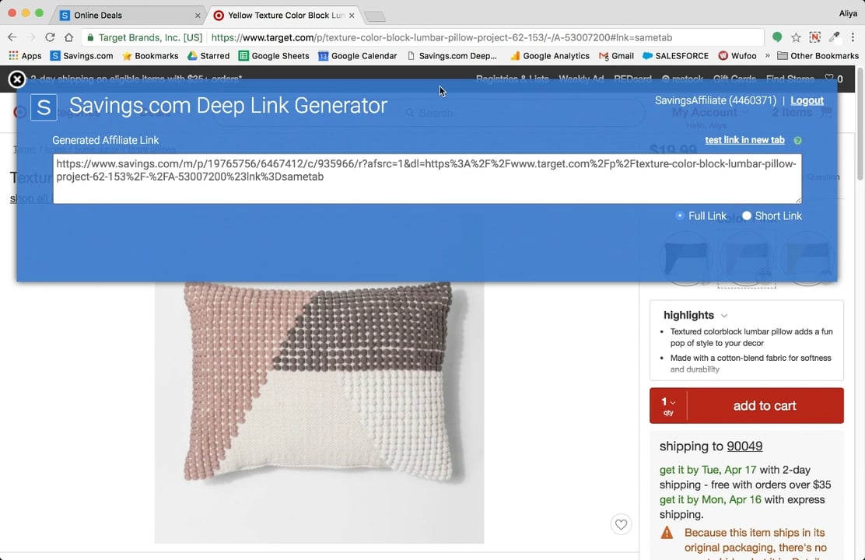Image resolution: width=865 pixels, height=560 pixels.
Task: Open the help icon beside test link
Action: (797, 141)
